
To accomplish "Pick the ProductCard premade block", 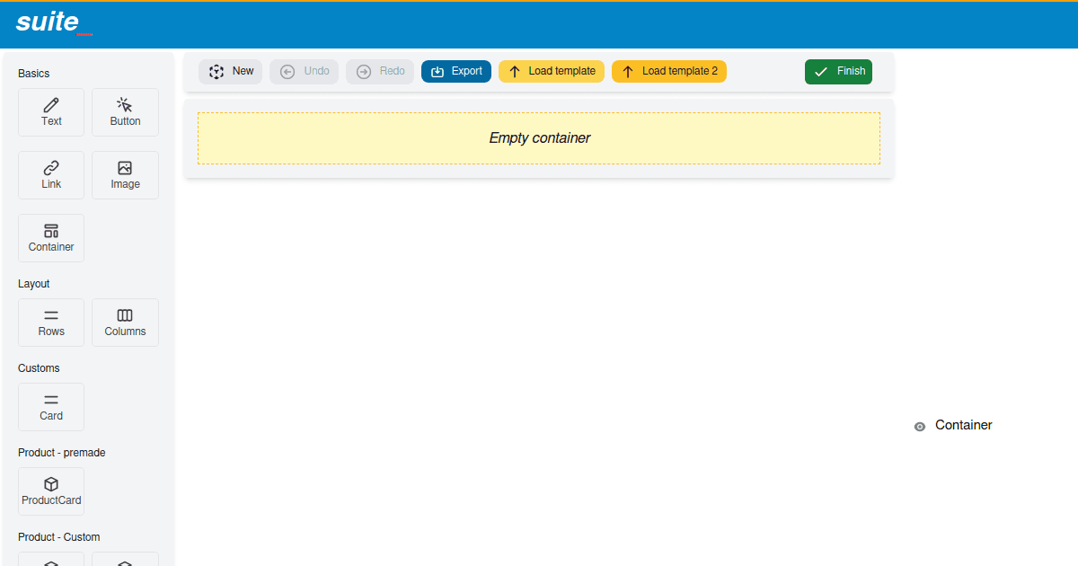I will coord(50,491).
